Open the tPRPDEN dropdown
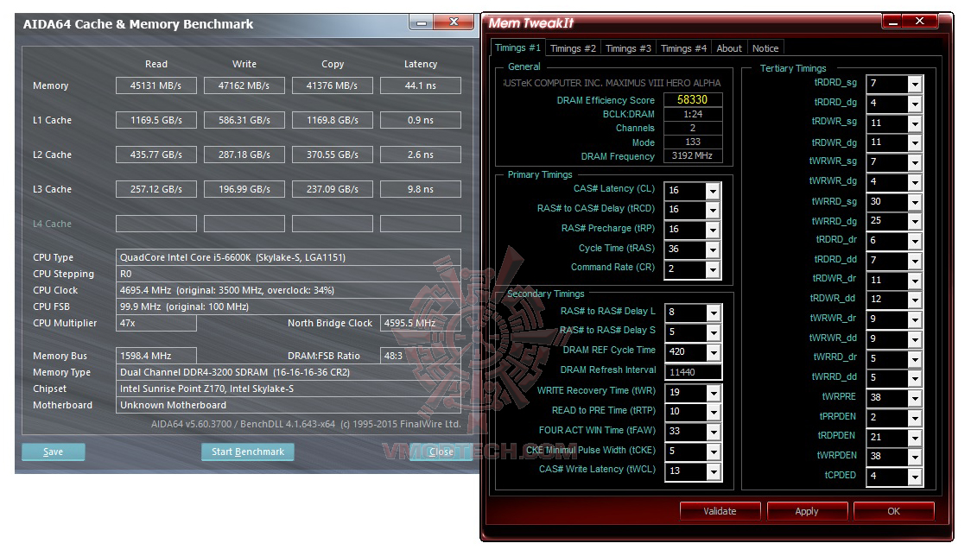Screen dimensions: 971x556 coord(915,418)
